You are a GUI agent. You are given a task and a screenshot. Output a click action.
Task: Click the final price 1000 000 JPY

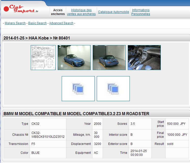tap(177, 135)
